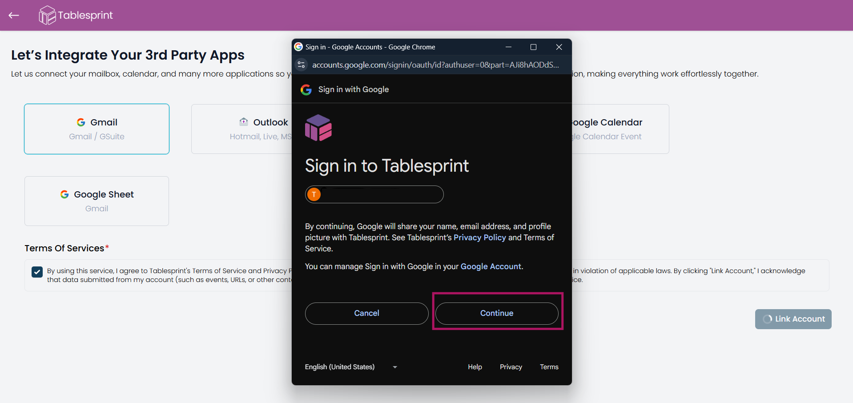Click the site info icon in the address bar
The height and width of the screenshot is (403, 853).
(302, 65)
